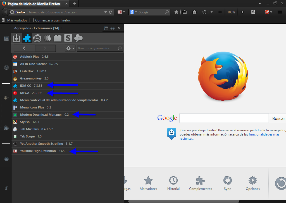This screenshot has width=286, height=203.
Task: Open bookmarks panel from the sidebar strip
Action: click(x=6, y=38)
